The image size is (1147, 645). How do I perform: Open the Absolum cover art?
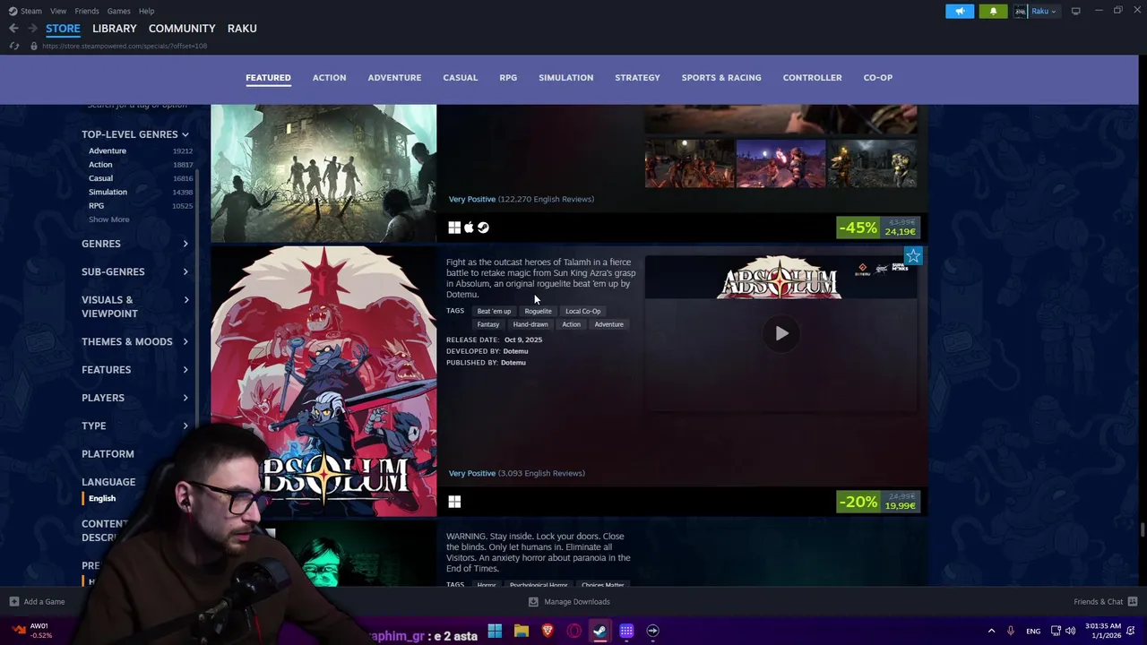click(x=323, y=382)
